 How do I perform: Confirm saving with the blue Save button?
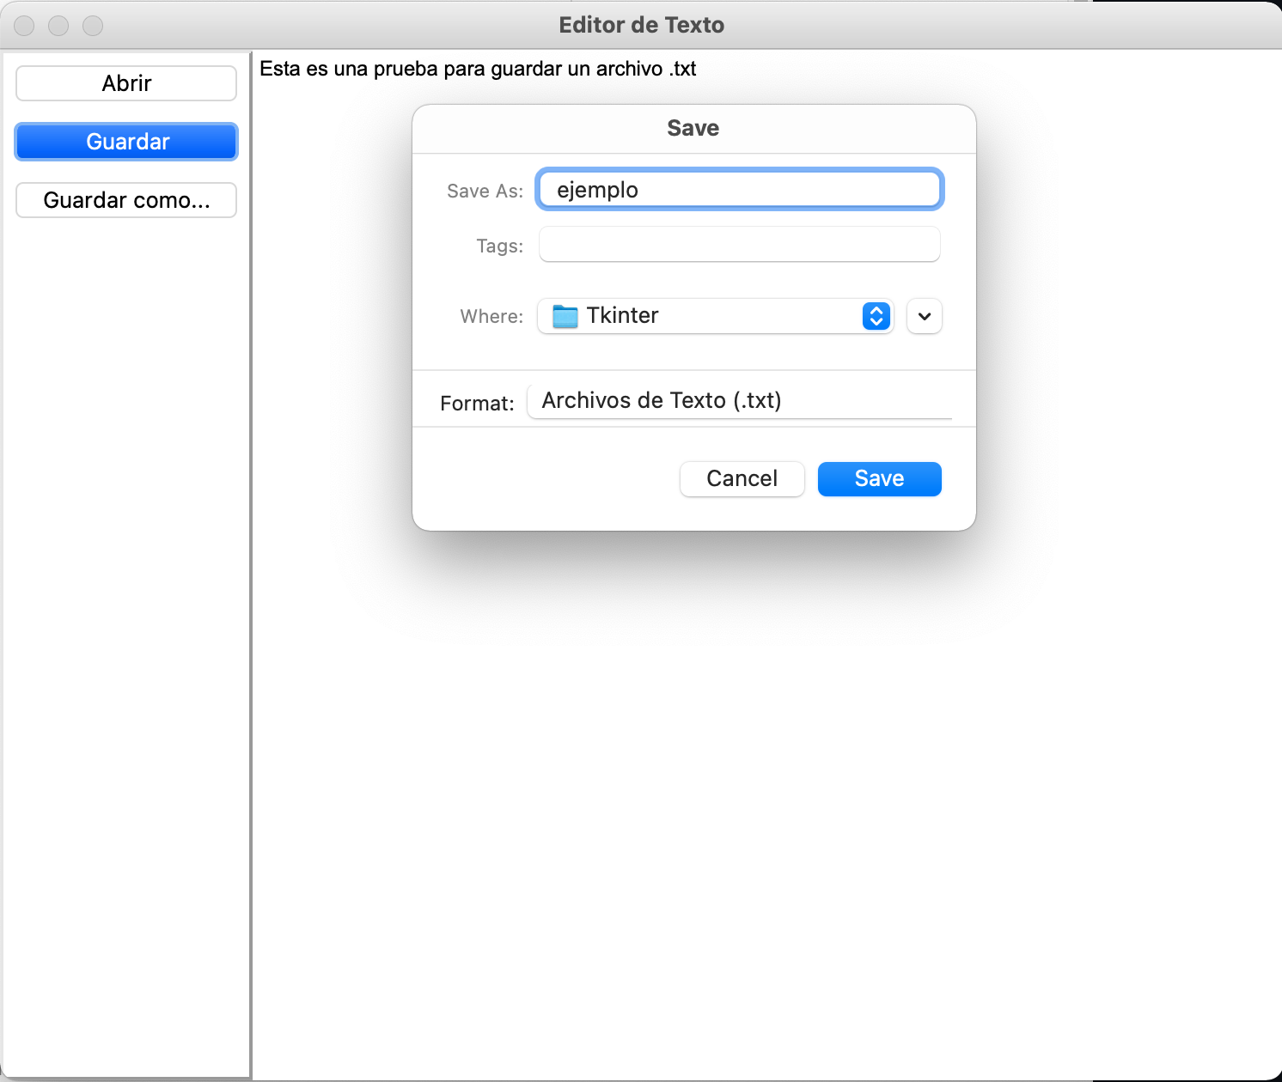878,478
